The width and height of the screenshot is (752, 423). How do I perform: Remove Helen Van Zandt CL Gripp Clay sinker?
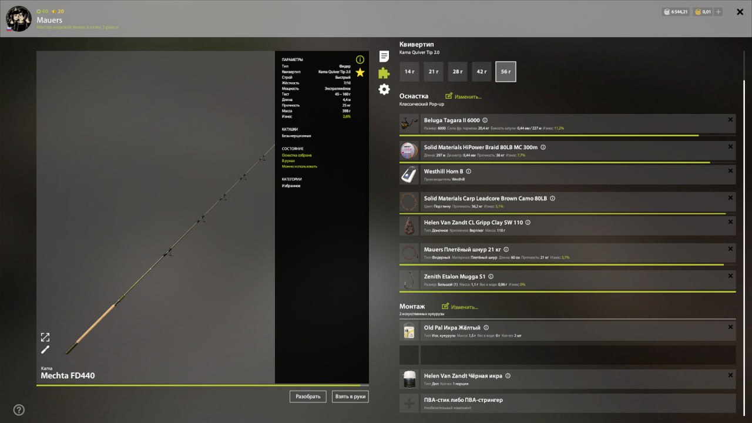pyautogui.click(x=730, y=221)
